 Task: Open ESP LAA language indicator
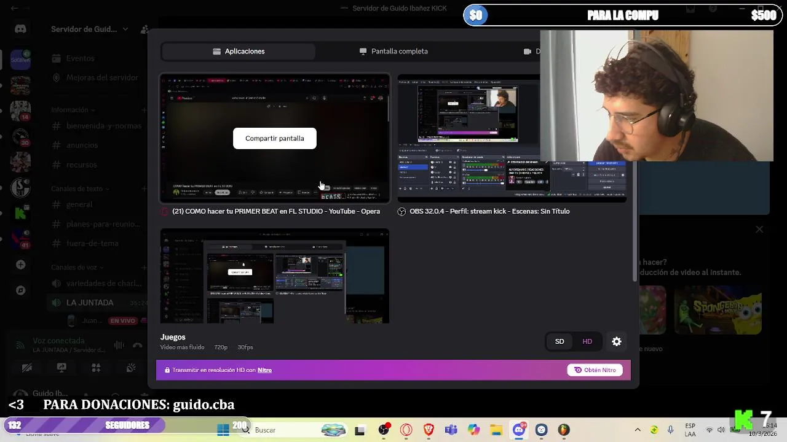(690, 430)
